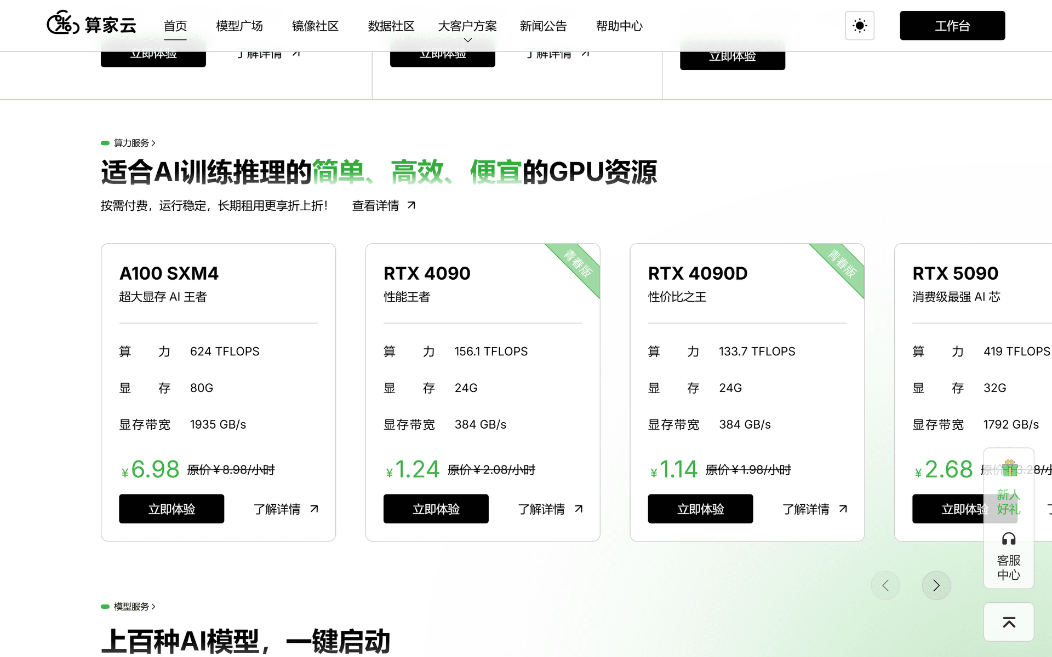Click the next carousel arrow

936,585
